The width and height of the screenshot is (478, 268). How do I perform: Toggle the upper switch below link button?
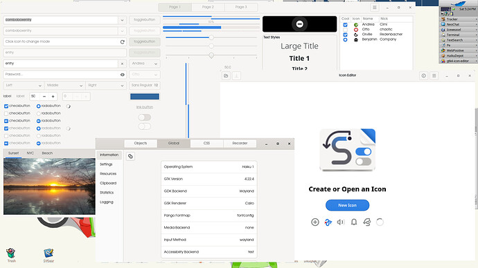tap(145, 117)
